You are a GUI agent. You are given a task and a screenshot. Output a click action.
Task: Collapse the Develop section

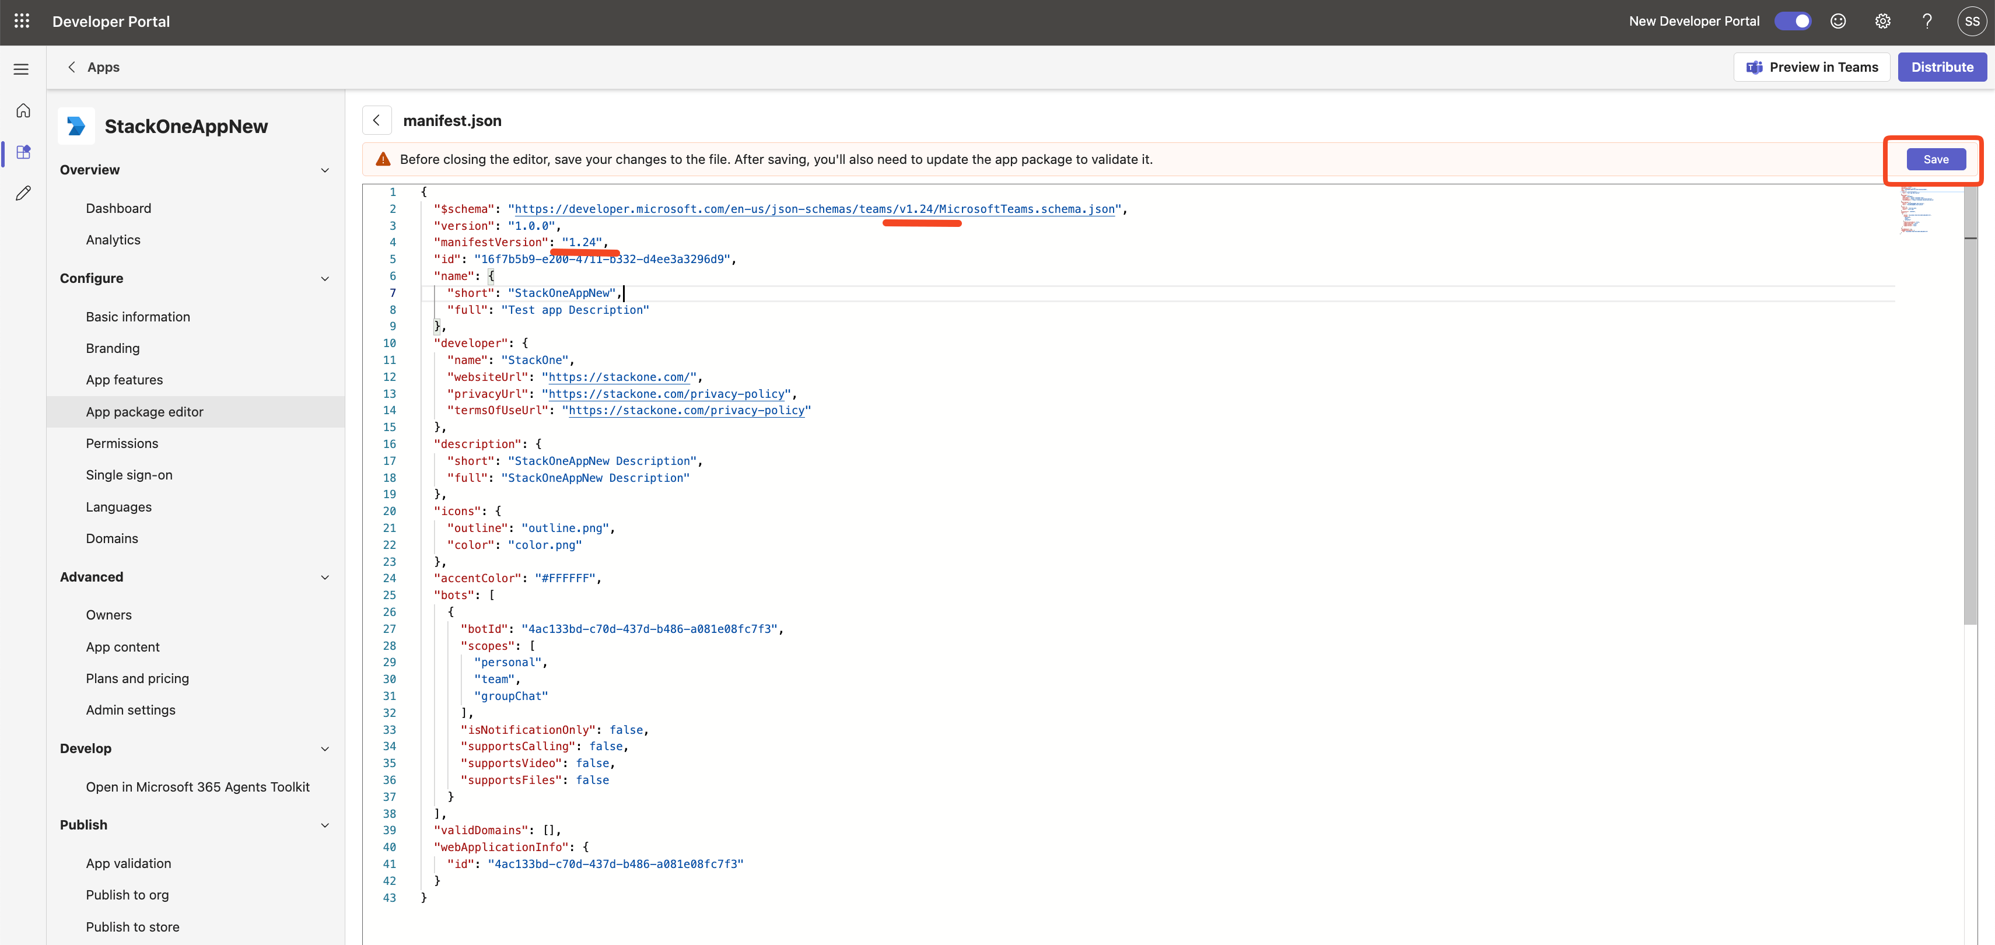[x=325, y=748]
